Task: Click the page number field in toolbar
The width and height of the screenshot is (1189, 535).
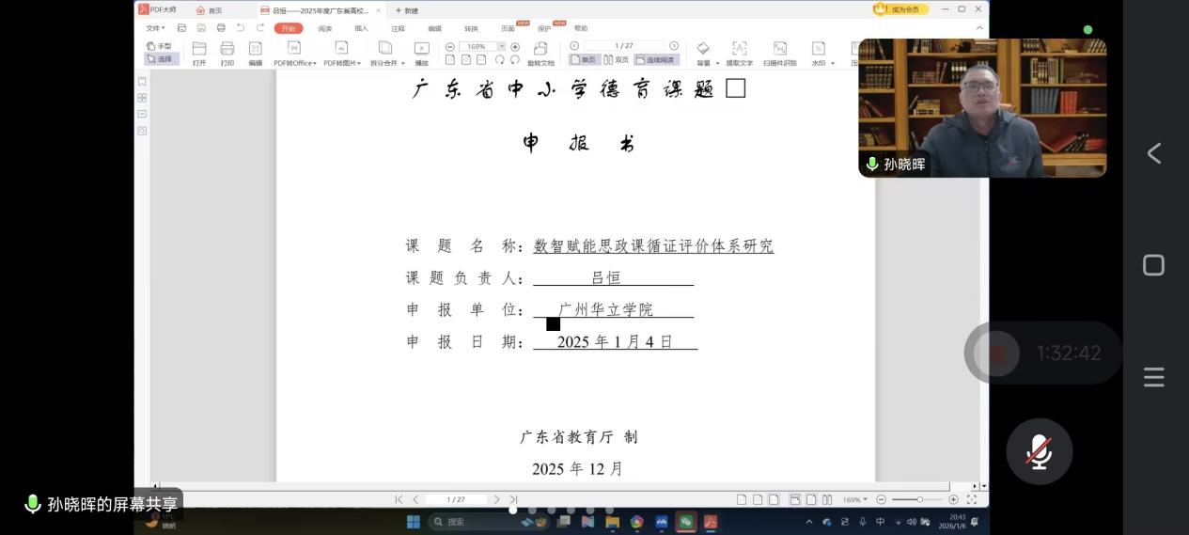Action: [623, 46]
